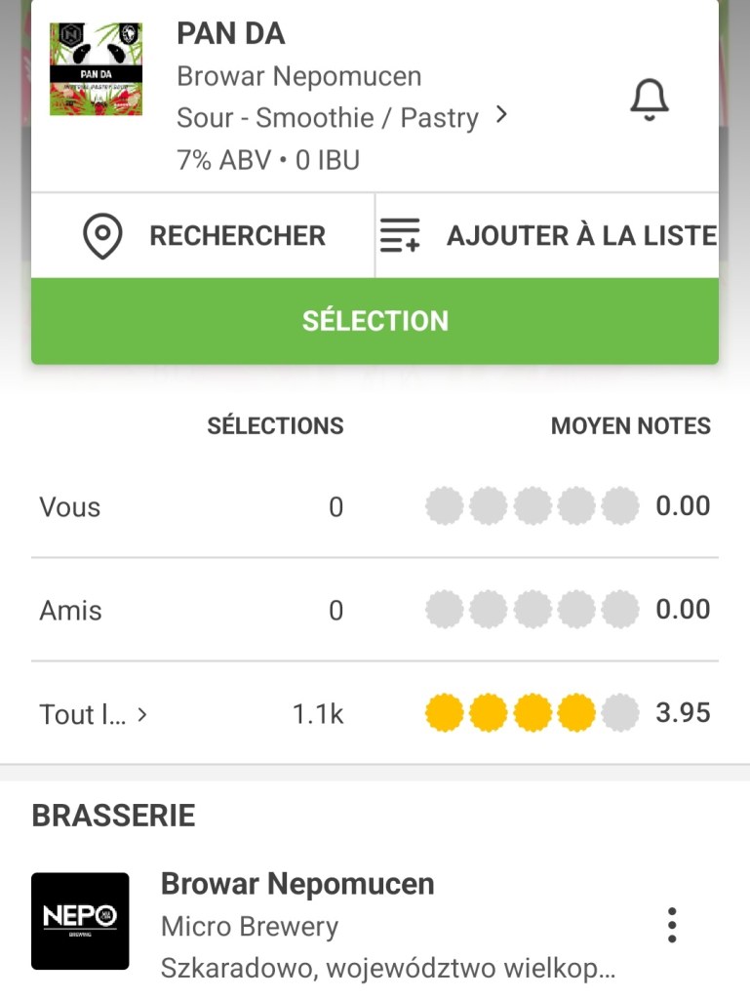The height and width of the screenshot is (999, 750).
Task: Select the Amis row
Action: tap(71, 611)
